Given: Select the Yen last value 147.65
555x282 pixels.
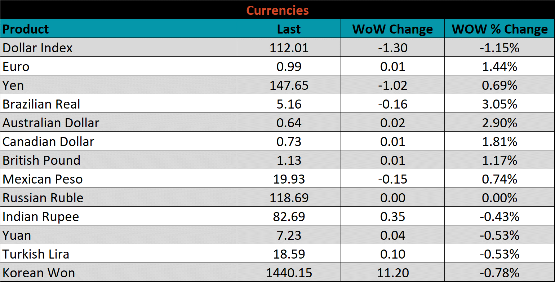Looking at the screenshot, I should (289, 85).
